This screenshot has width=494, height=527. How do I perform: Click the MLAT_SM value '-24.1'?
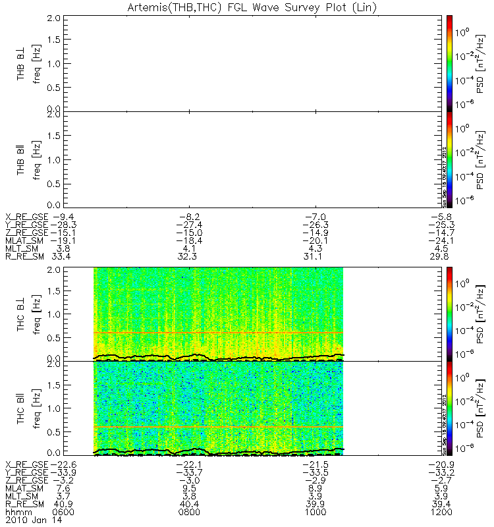[x=441, y=240]
